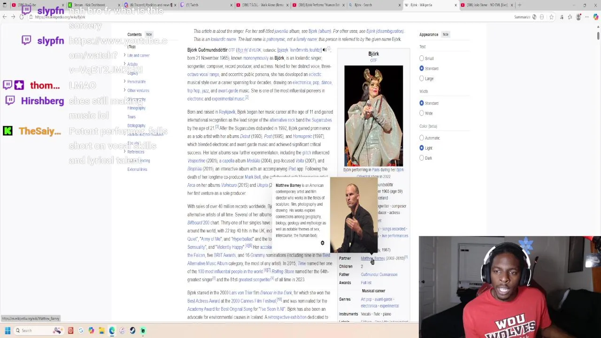The width and height of the screenshot is (601, 338).
Task: Play the Björk pronunciation speaker icon
Action: coord(324,50)
